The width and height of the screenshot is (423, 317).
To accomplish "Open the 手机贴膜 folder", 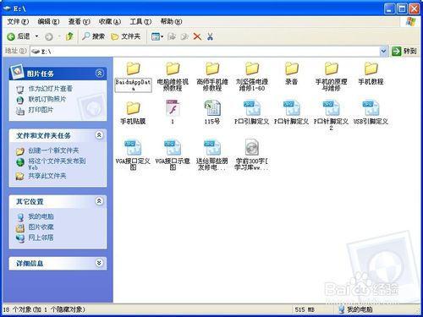I will [133, 112].
